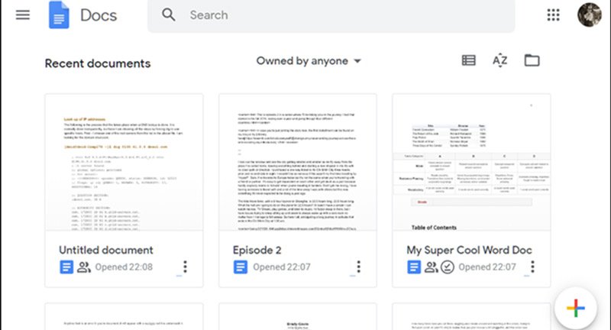This screenshot has height=330, width=611.
Task: Open more options for Untitled document
Action: coord(185,267)
